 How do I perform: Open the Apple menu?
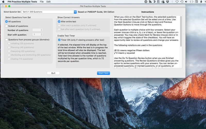(3, 2)
